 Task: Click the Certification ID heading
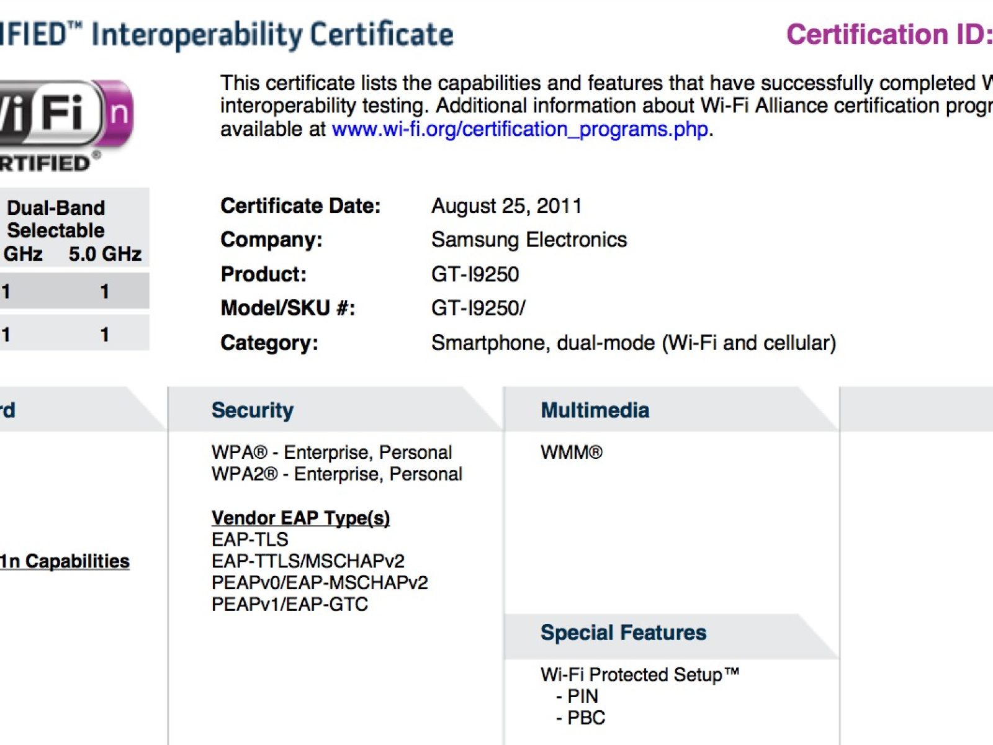[x=889, y=35]
